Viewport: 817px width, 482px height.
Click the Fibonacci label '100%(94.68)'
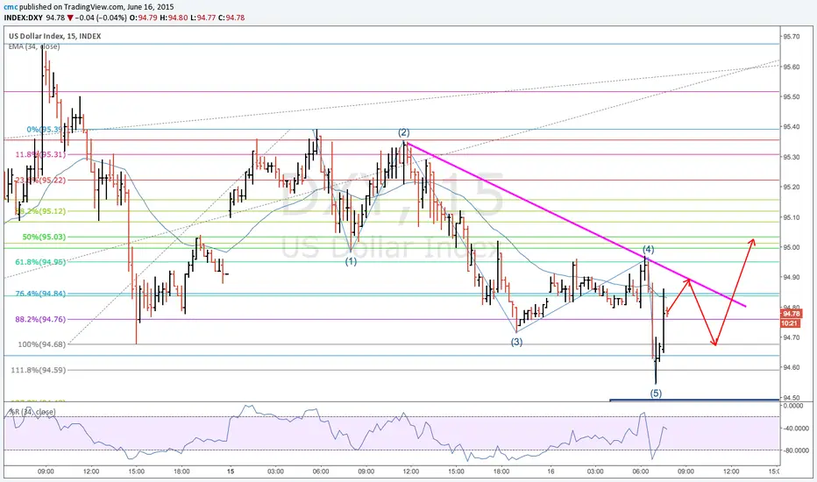click(42, 344)
